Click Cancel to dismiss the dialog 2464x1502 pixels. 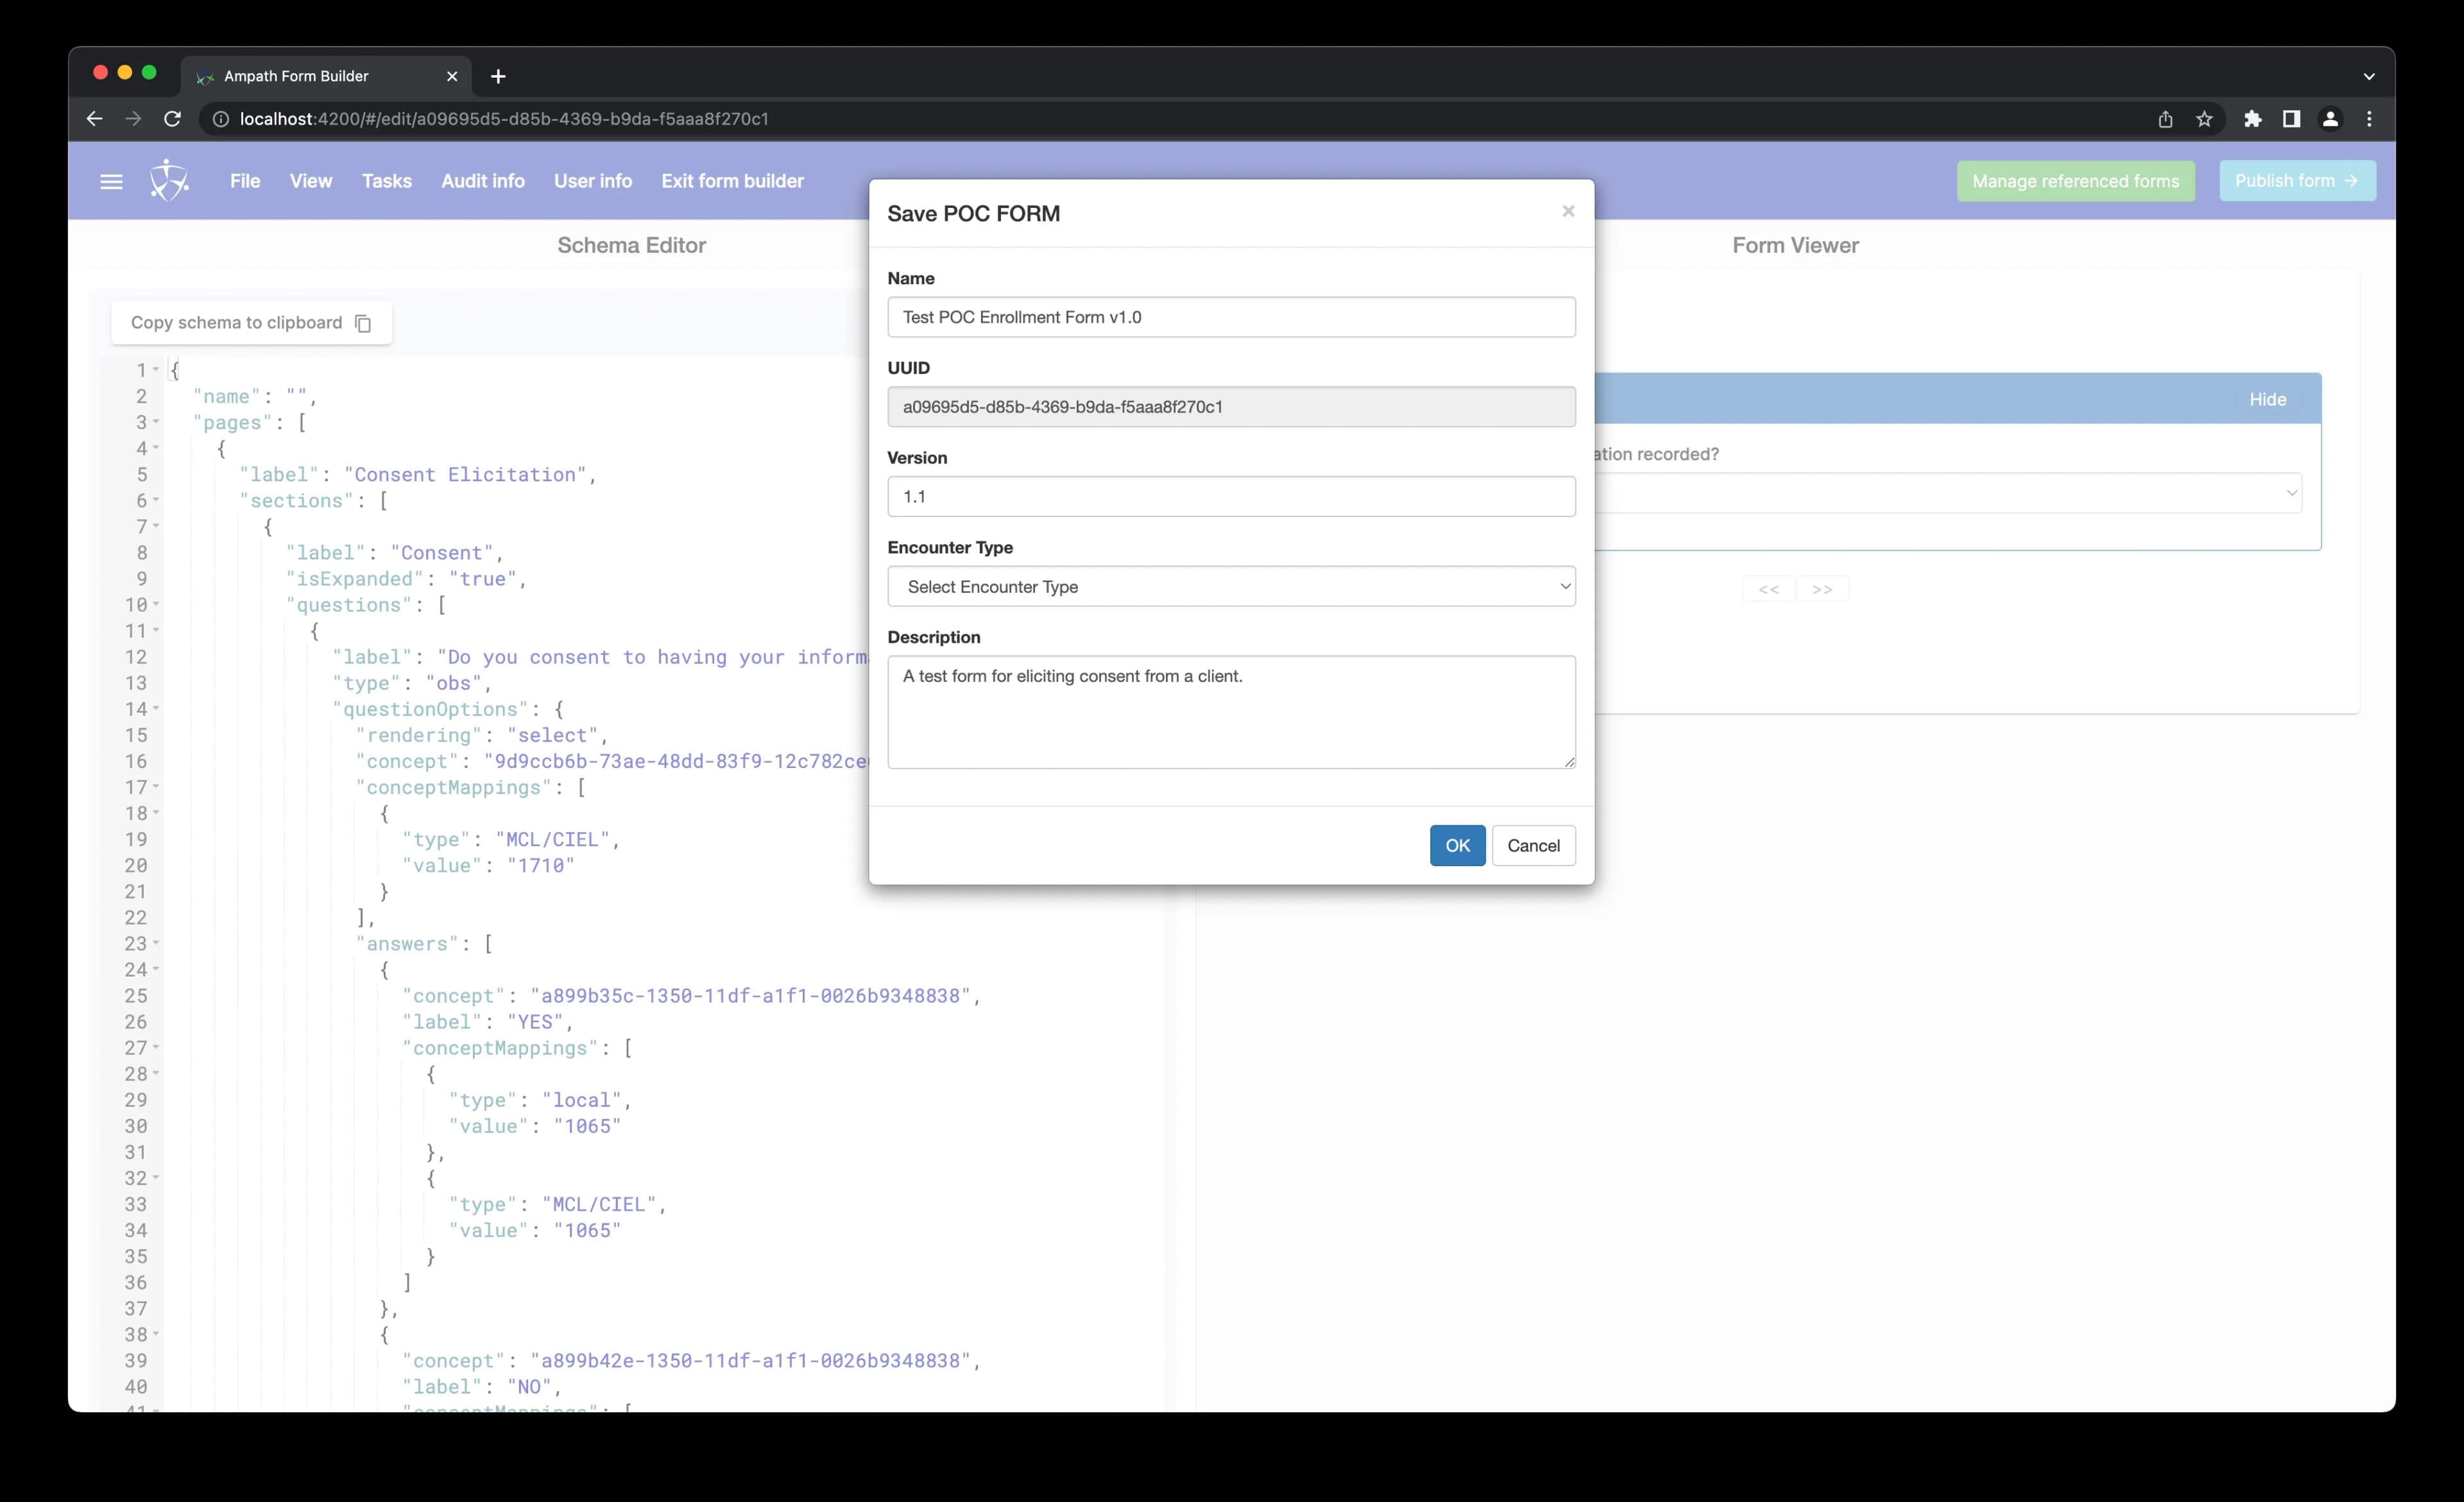pos(1531,845)
